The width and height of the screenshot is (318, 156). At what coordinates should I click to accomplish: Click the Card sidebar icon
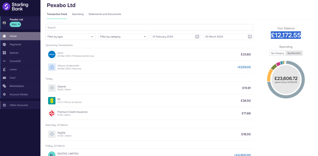tap(4, 78)
